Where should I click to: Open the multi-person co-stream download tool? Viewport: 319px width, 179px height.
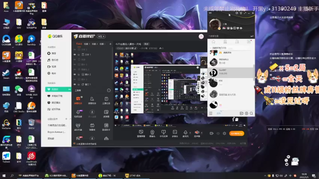point(92,114)
